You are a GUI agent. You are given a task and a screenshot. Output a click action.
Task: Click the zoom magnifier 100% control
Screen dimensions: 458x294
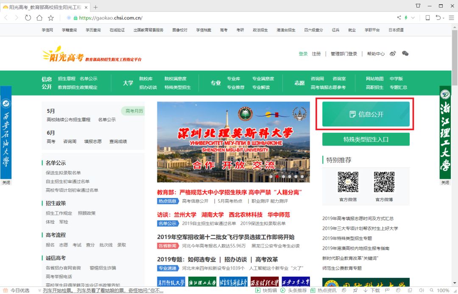[x=439, y=291]
